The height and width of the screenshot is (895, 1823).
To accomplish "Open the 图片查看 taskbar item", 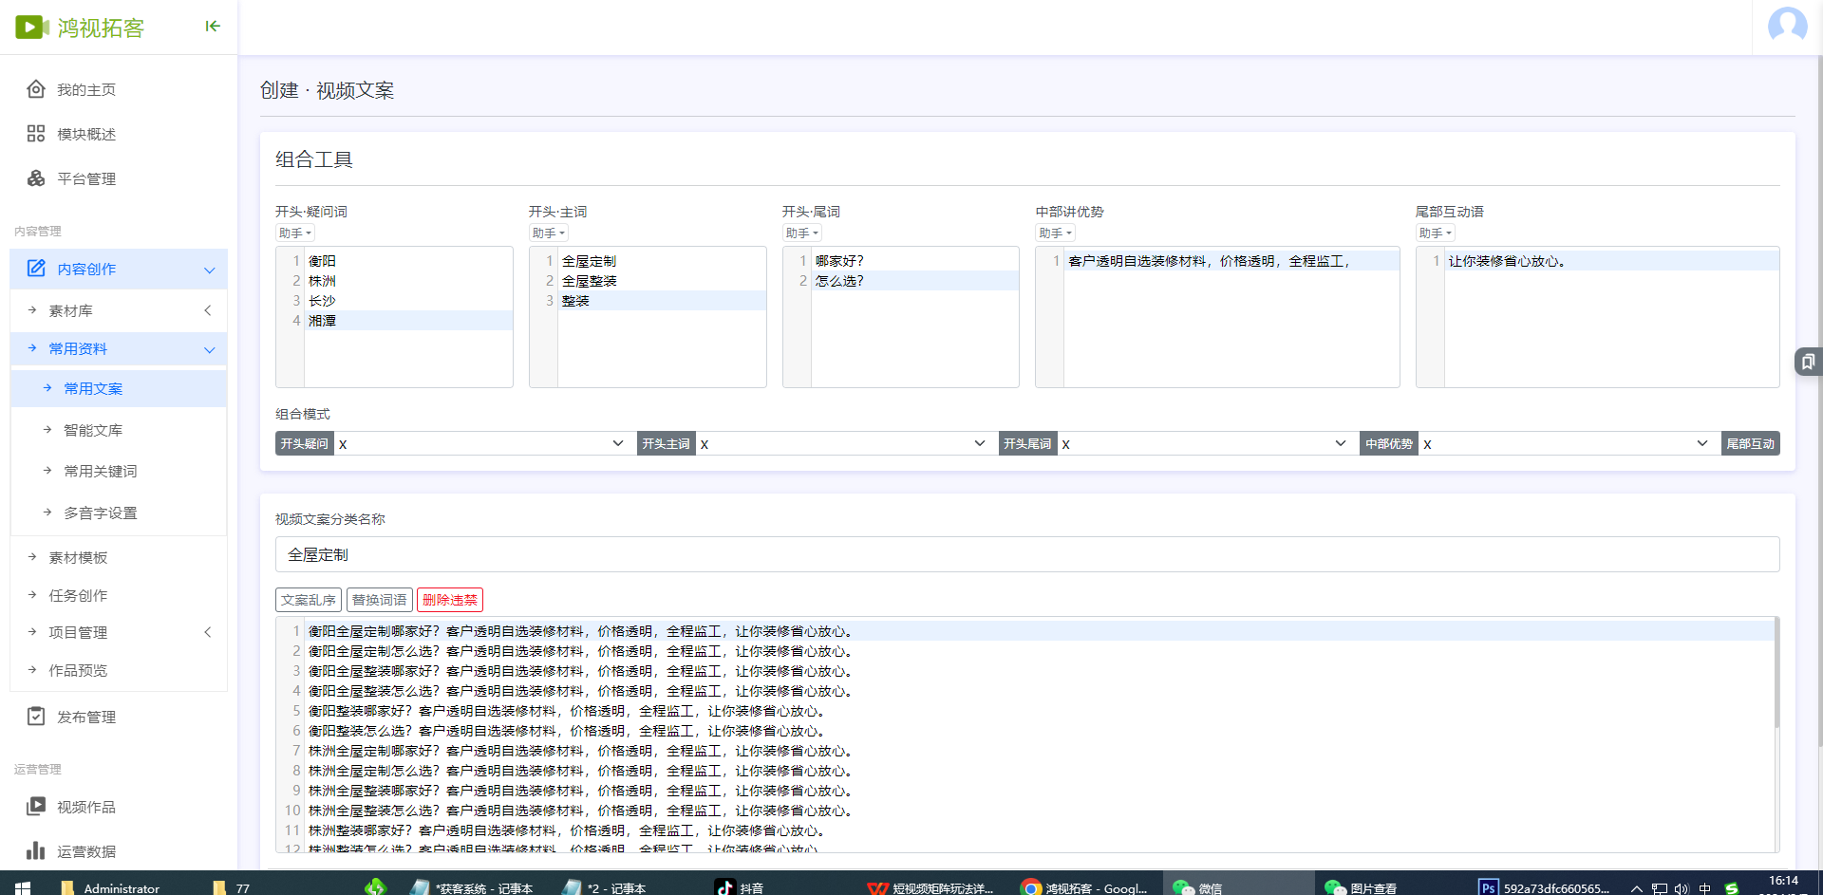I will 1362,887.
